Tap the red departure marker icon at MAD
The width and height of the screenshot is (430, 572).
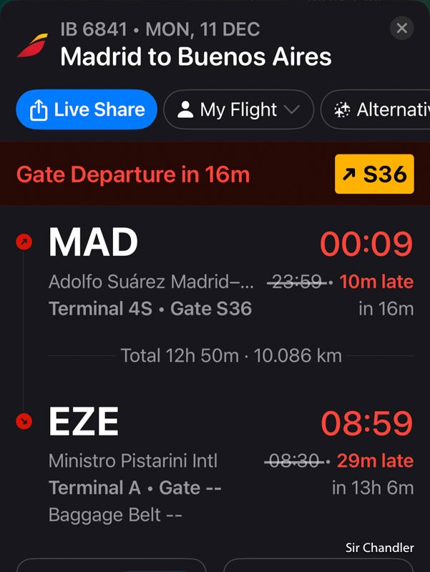[x=24, y=243]
